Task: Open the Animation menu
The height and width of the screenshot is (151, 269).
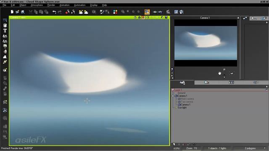Action: pyautogui.click(x=64, y=5)
